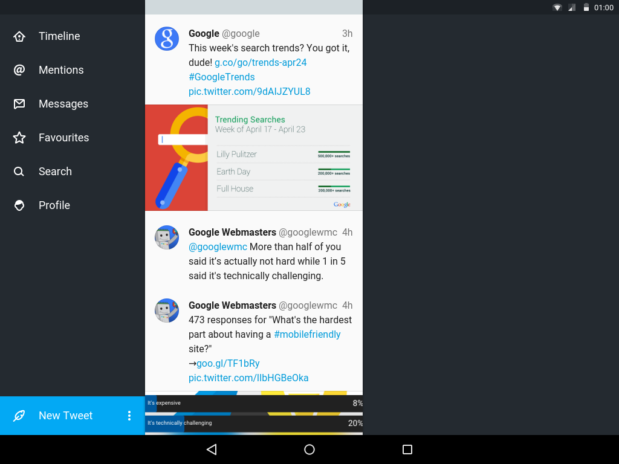The height and width of the screenshot is (464, 619).
Task: Select the Favourites menu label
Action: 63,138
